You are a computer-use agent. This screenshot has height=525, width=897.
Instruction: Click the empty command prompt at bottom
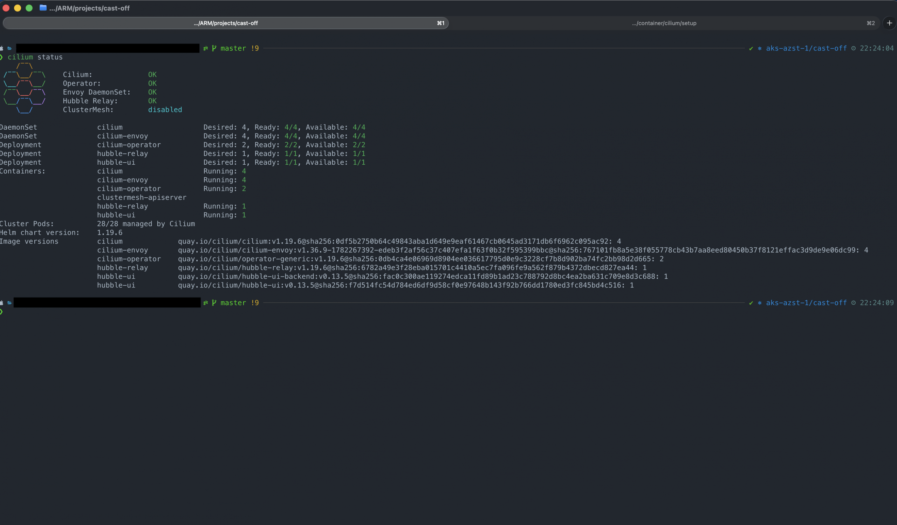pyautogui.click(x=2, y=312)
